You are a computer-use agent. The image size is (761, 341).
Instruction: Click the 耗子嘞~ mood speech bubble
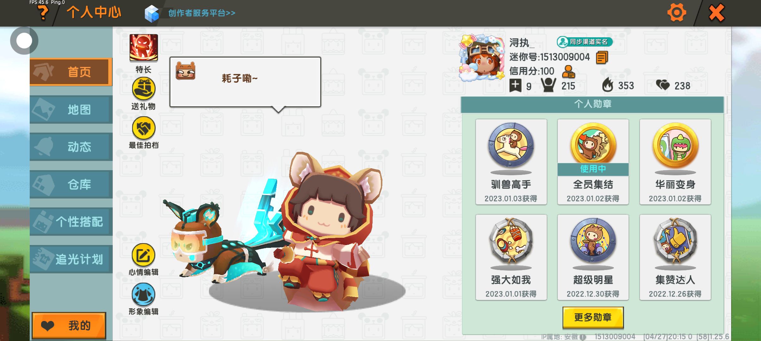tap(245, 82)
